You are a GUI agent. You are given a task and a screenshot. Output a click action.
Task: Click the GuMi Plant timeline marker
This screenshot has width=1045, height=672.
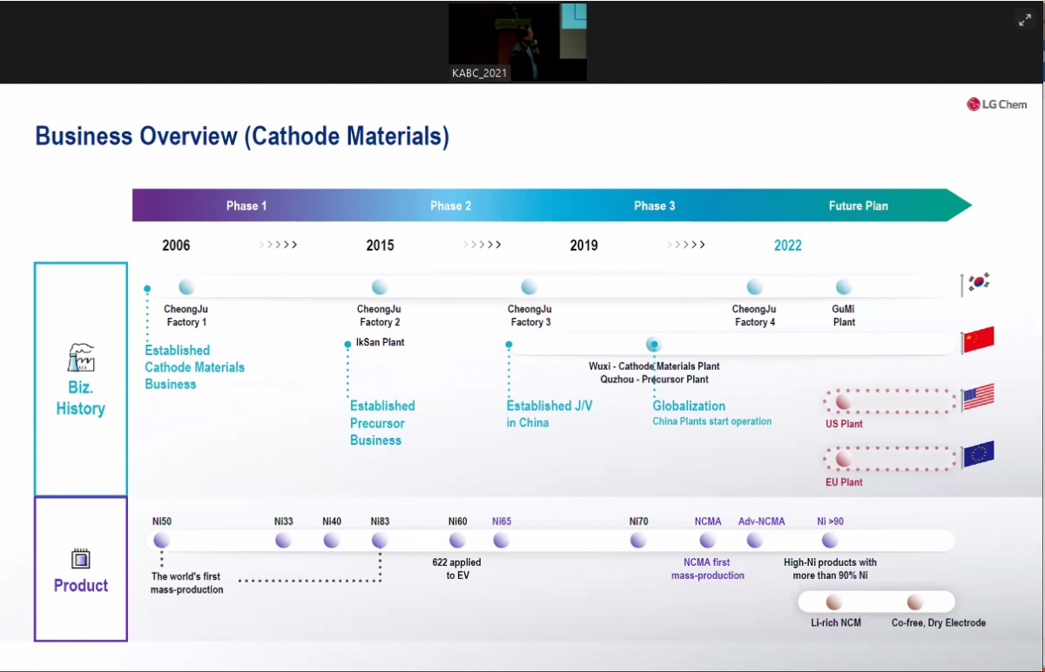pos(843,287)
